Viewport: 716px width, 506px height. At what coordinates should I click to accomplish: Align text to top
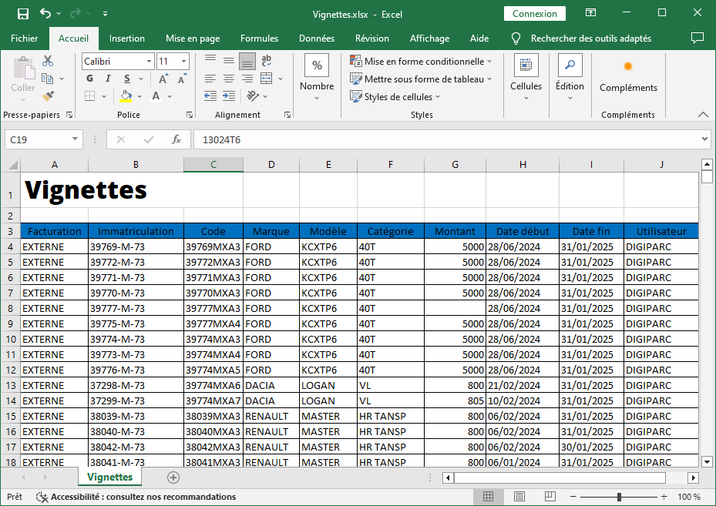click(210, 59)
